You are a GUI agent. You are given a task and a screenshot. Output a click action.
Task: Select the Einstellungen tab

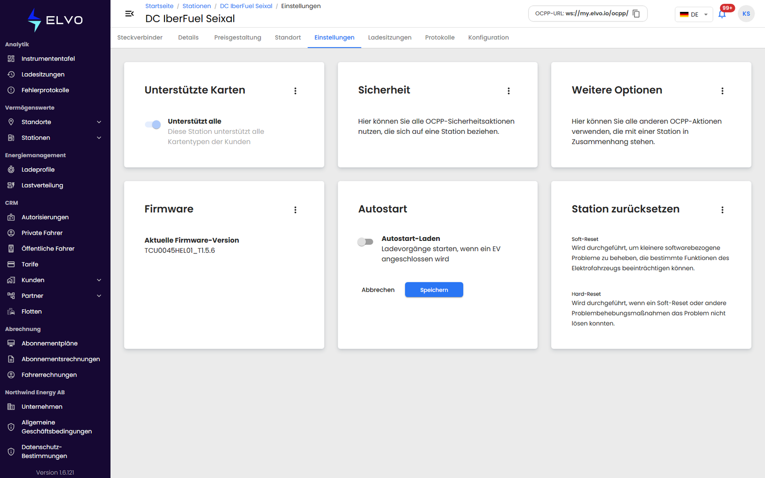point(334,38)
